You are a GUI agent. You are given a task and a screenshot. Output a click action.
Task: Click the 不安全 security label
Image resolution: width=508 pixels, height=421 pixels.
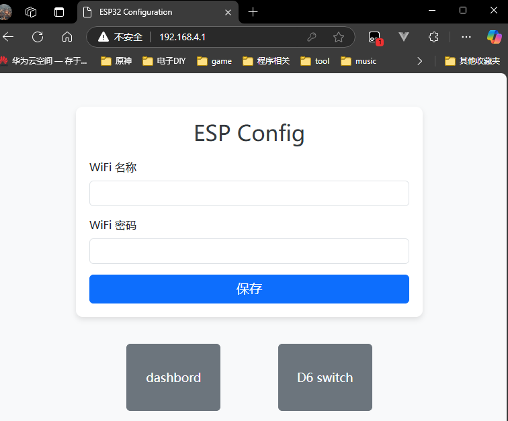tap(128, 37)
